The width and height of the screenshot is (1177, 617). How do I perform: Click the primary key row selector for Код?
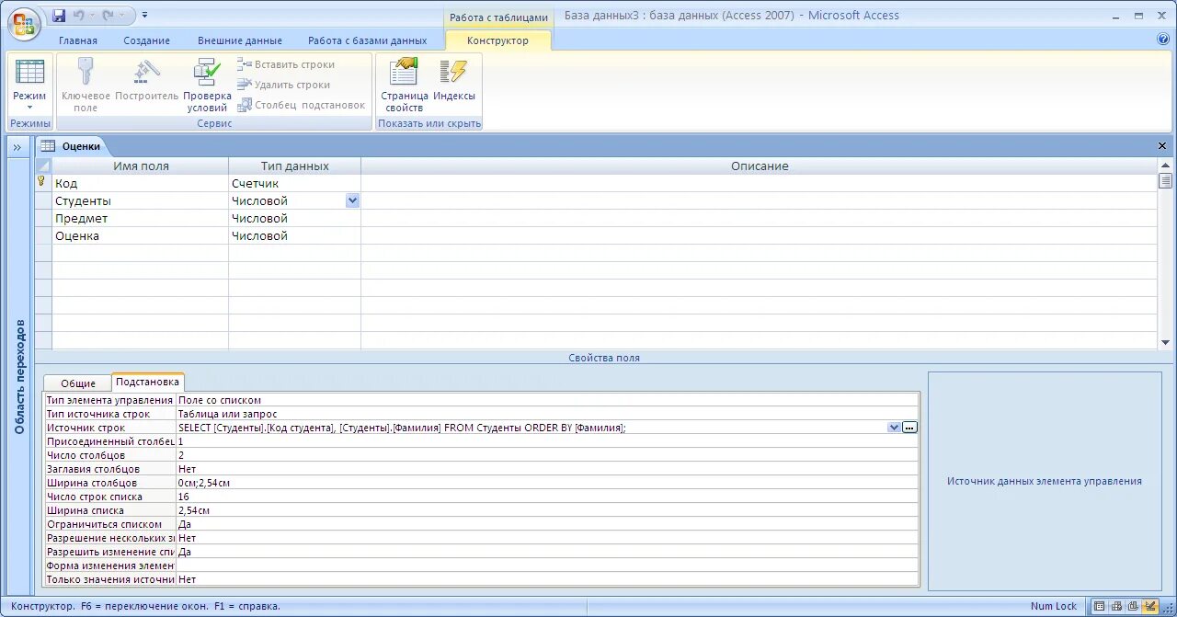pyautogui.click(x=42, y=183)
